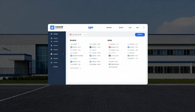Open search via the magnifier icon

pyautogui.click(x=144, y=28)
